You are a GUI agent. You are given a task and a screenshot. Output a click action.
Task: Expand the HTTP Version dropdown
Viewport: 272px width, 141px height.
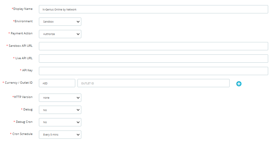pos(60,98)
